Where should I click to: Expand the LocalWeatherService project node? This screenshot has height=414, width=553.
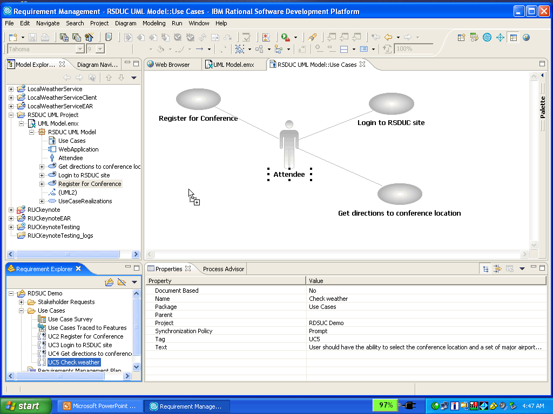point(11,89)
